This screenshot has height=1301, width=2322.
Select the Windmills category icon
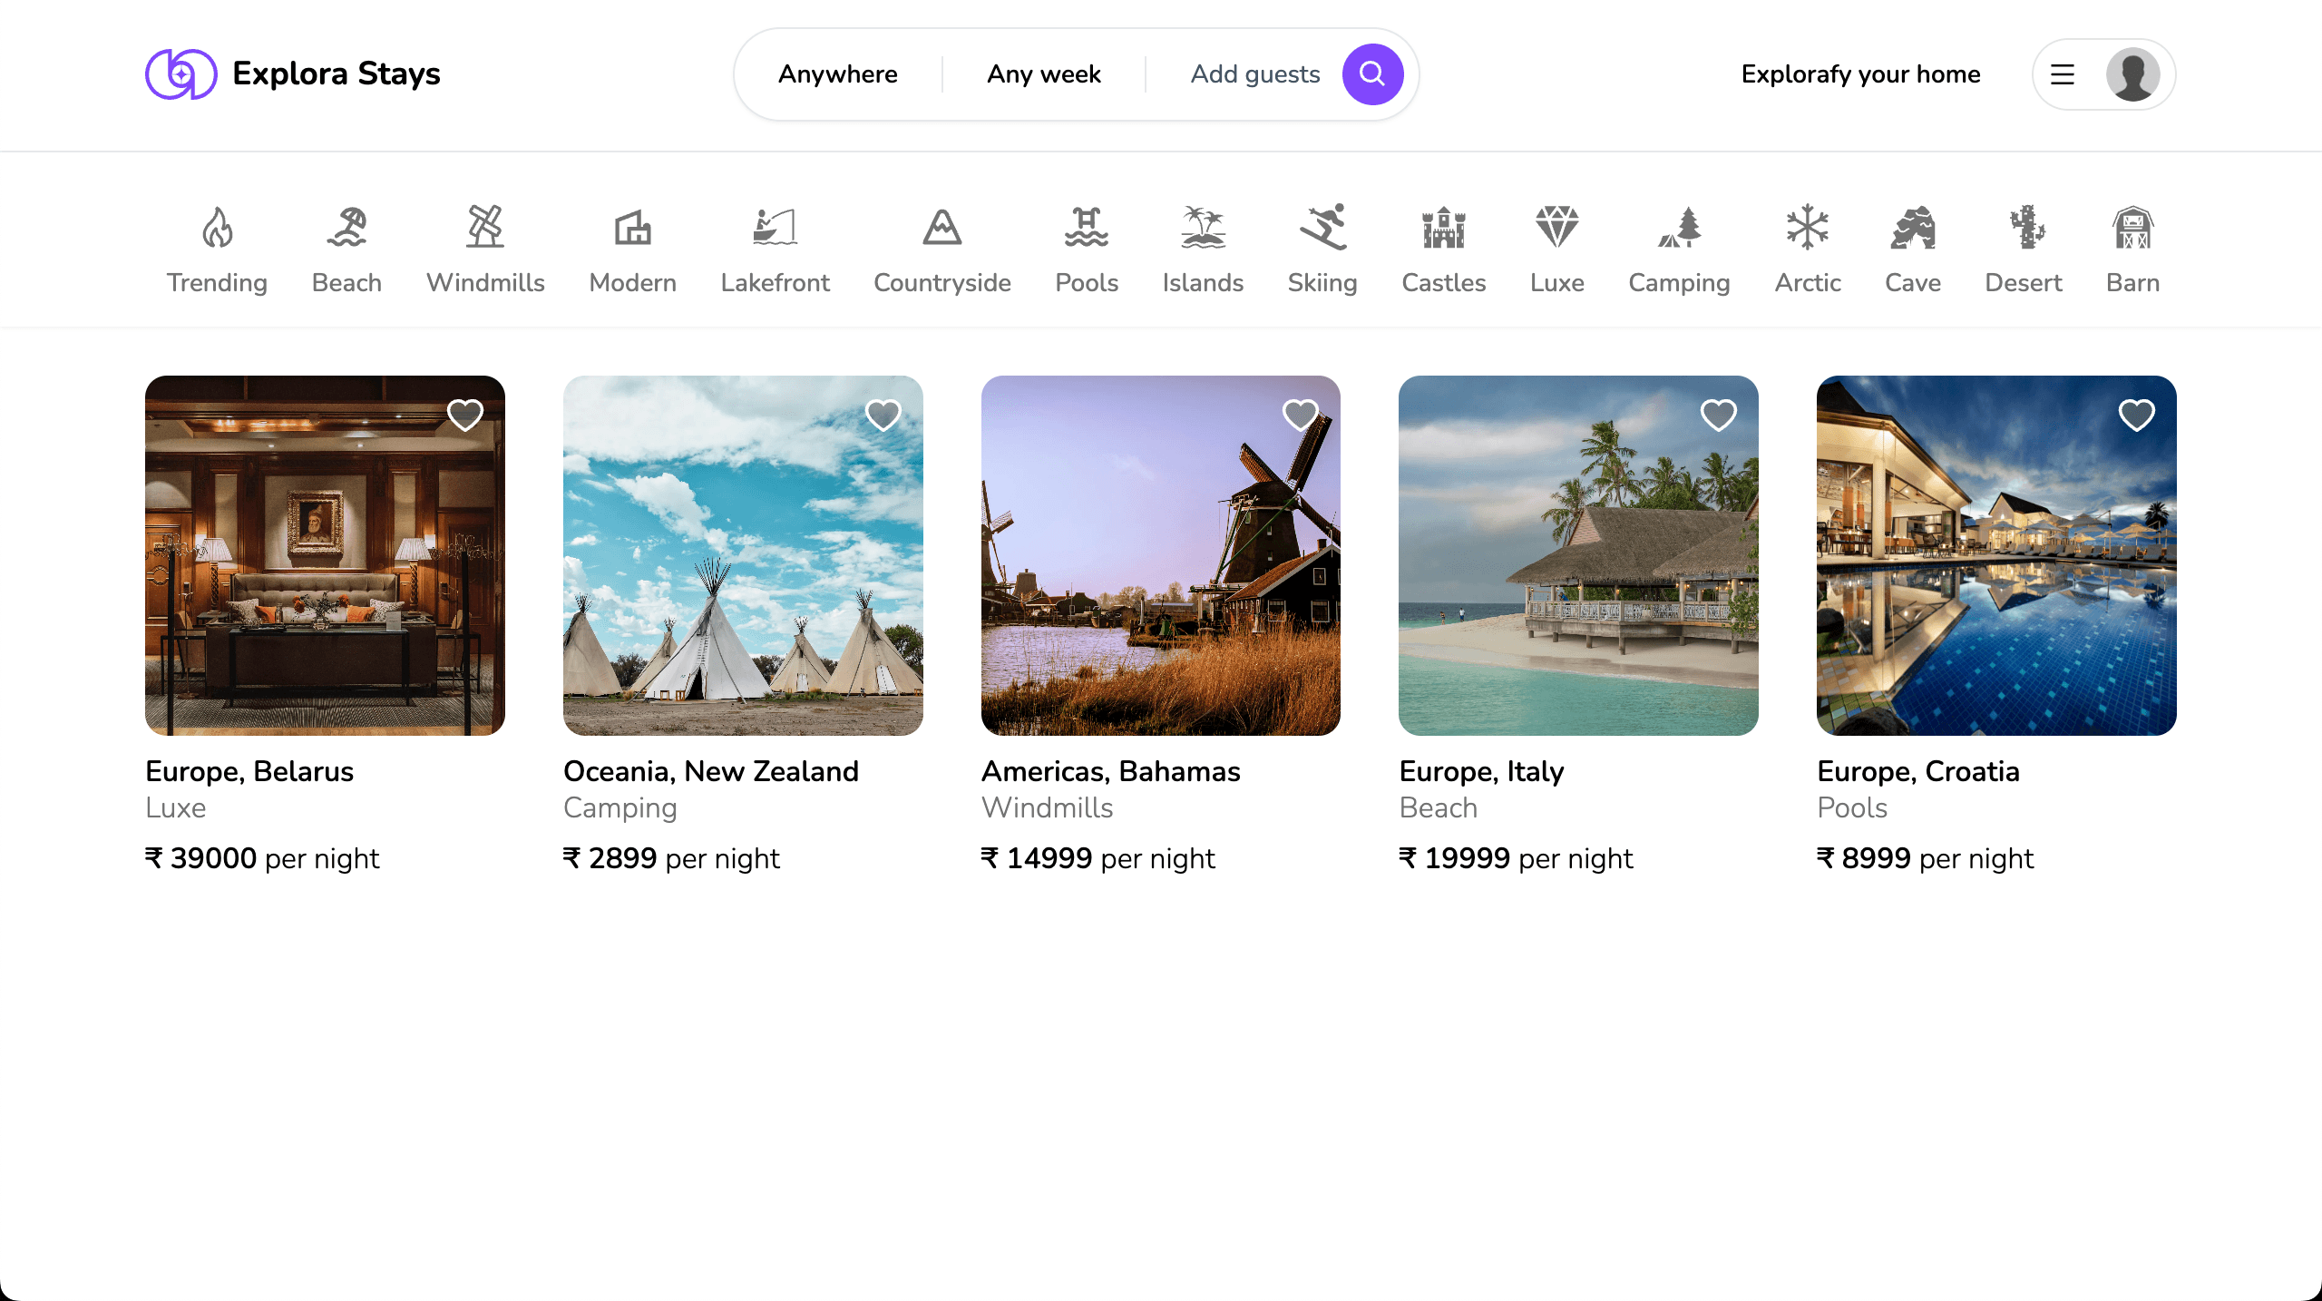coord(485,227)
